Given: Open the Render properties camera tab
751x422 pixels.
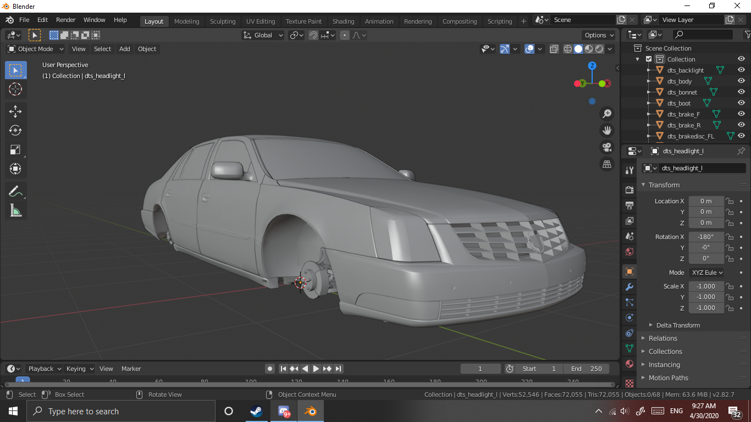Looking at the screenshot, I should pyautogui.click(x=629, y=190).
